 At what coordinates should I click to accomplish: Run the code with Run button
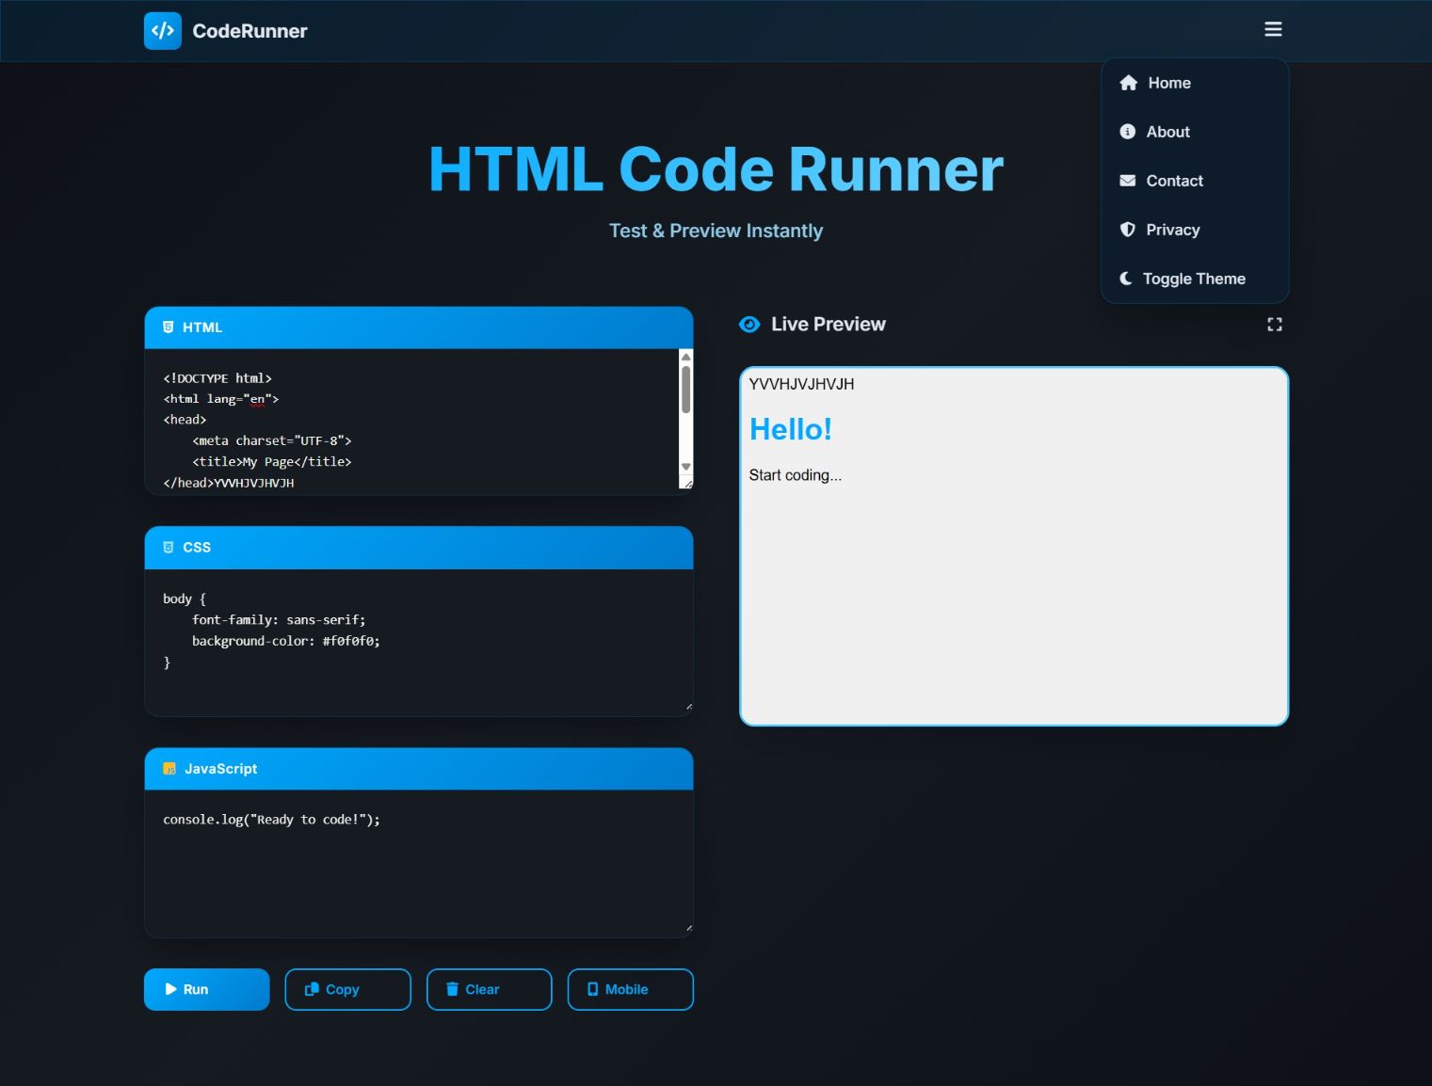tap(206, 989)
